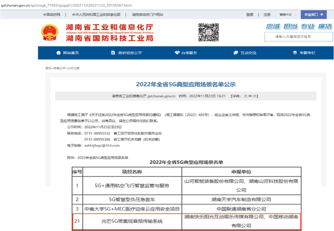Click the layers icon beside 专题专栏
334x231 pixels.
[295, 53]
